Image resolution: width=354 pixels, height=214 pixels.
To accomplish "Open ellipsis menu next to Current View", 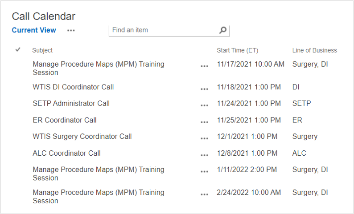I will pyautogui.click(x=71, y=31).
